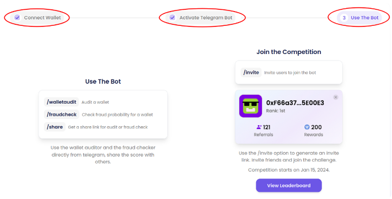
Task: Open the View Leaderboard button
Action: 289,186
